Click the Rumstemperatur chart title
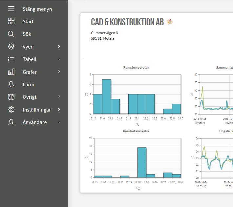This screenshot has height=207, width=233. pos(136,68)
